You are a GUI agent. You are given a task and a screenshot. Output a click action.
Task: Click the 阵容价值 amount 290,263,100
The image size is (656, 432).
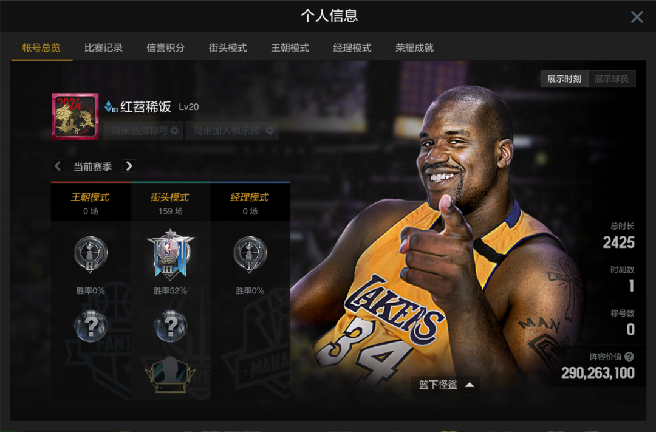[x=598, y=373]
